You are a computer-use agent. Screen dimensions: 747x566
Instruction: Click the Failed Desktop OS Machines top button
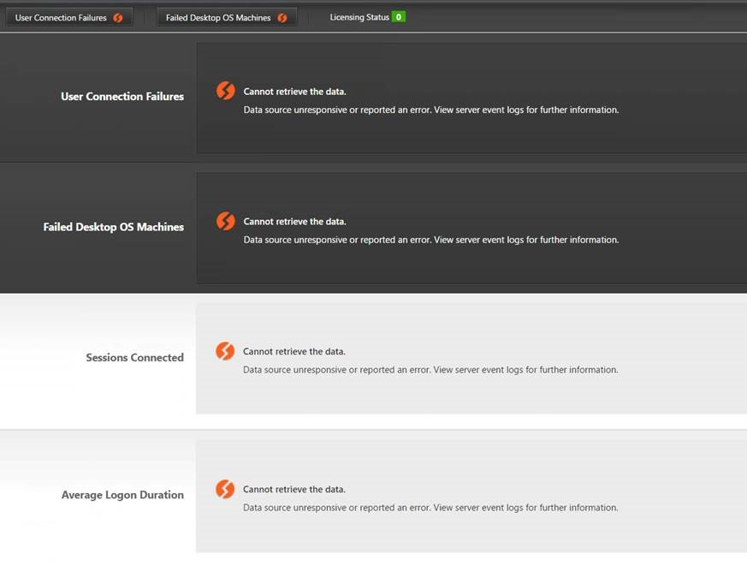227,18
